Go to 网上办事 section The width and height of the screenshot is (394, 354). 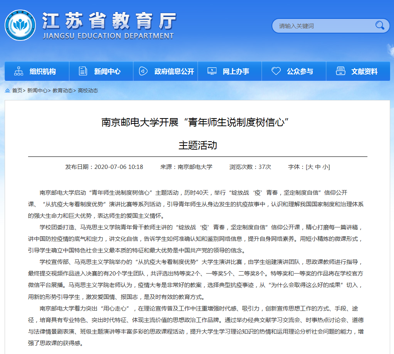tap(236, 72)
